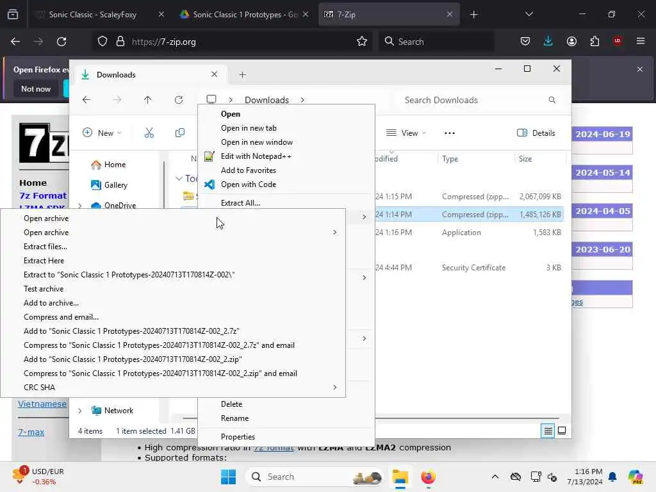The height and width of the screenshot is (492, 656).
Task: Select Edit with Notepad++
Action: tap(256, 156)
